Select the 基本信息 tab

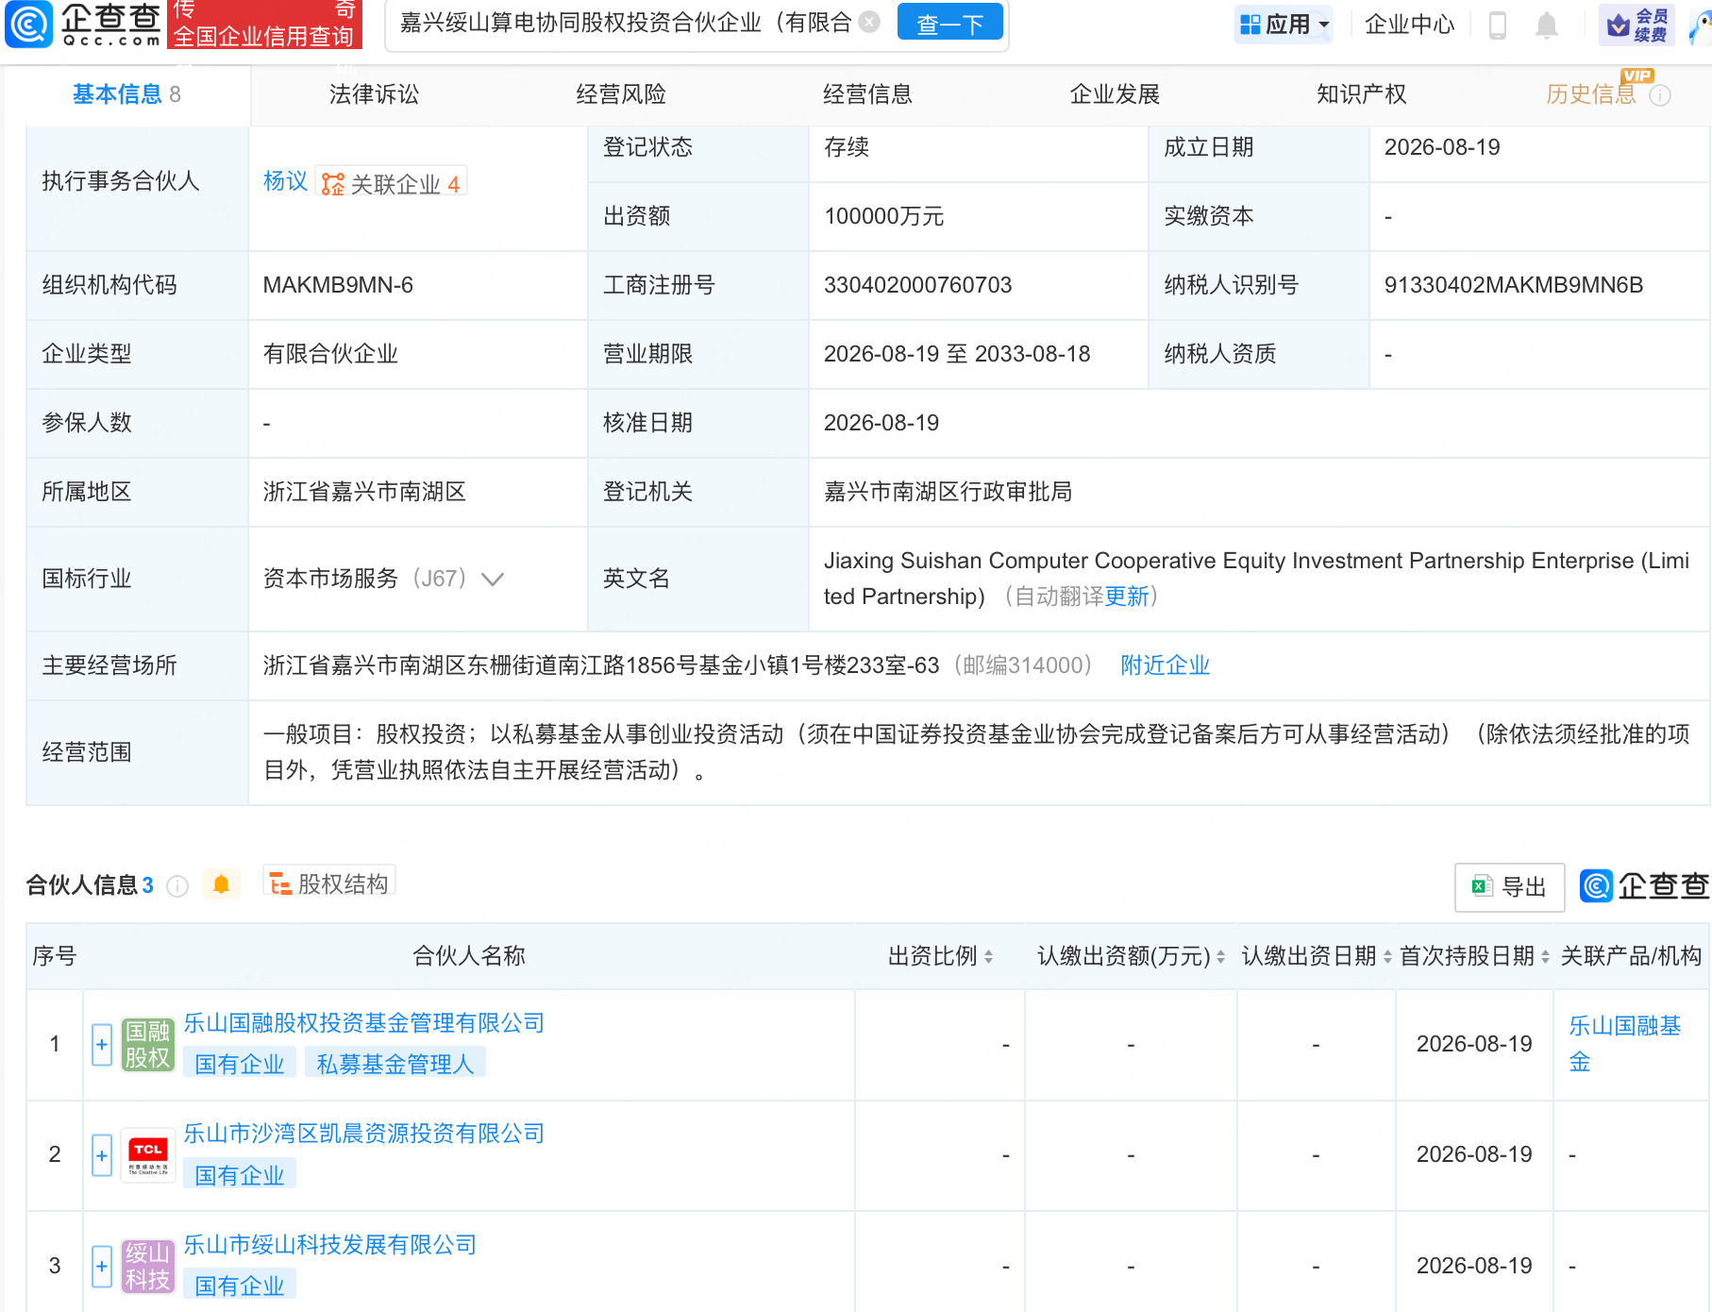126,94
